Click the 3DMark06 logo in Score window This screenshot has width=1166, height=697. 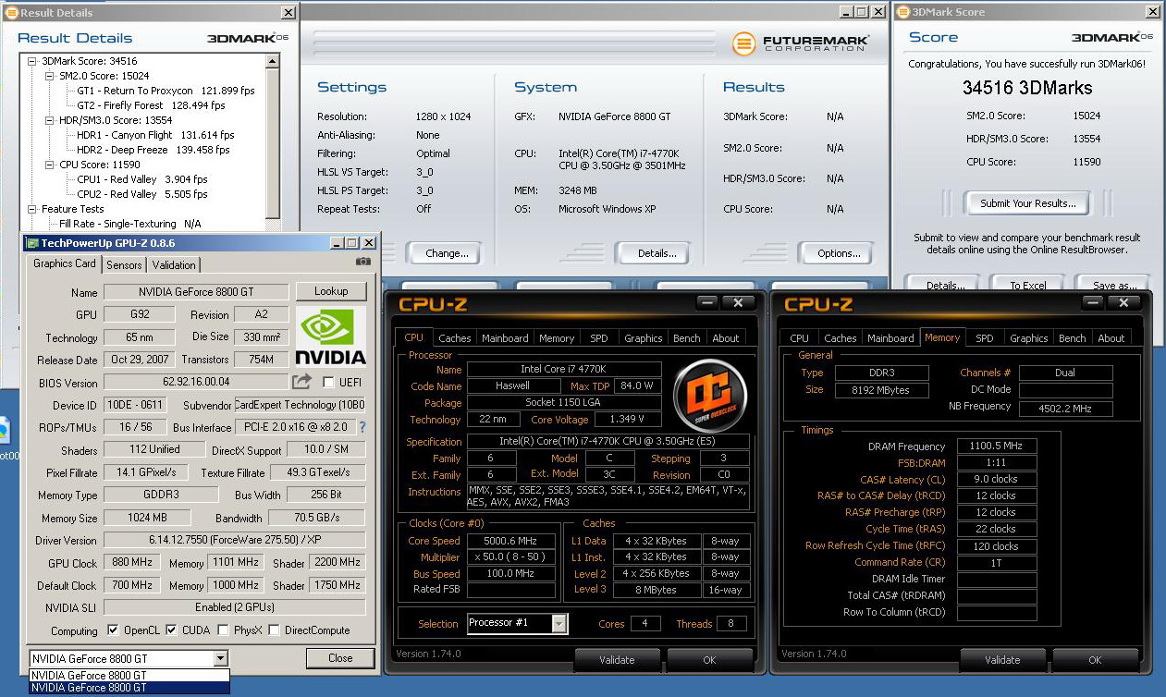[x=1112, y=37]
